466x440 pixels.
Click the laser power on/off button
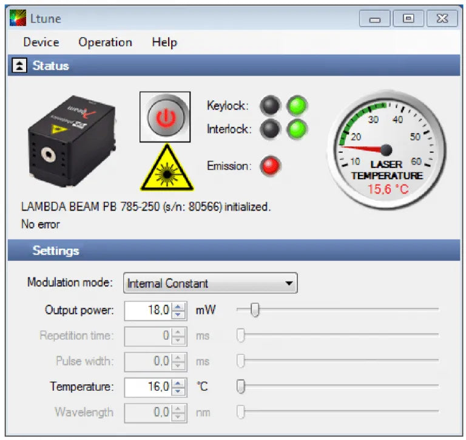click(165, 117)
